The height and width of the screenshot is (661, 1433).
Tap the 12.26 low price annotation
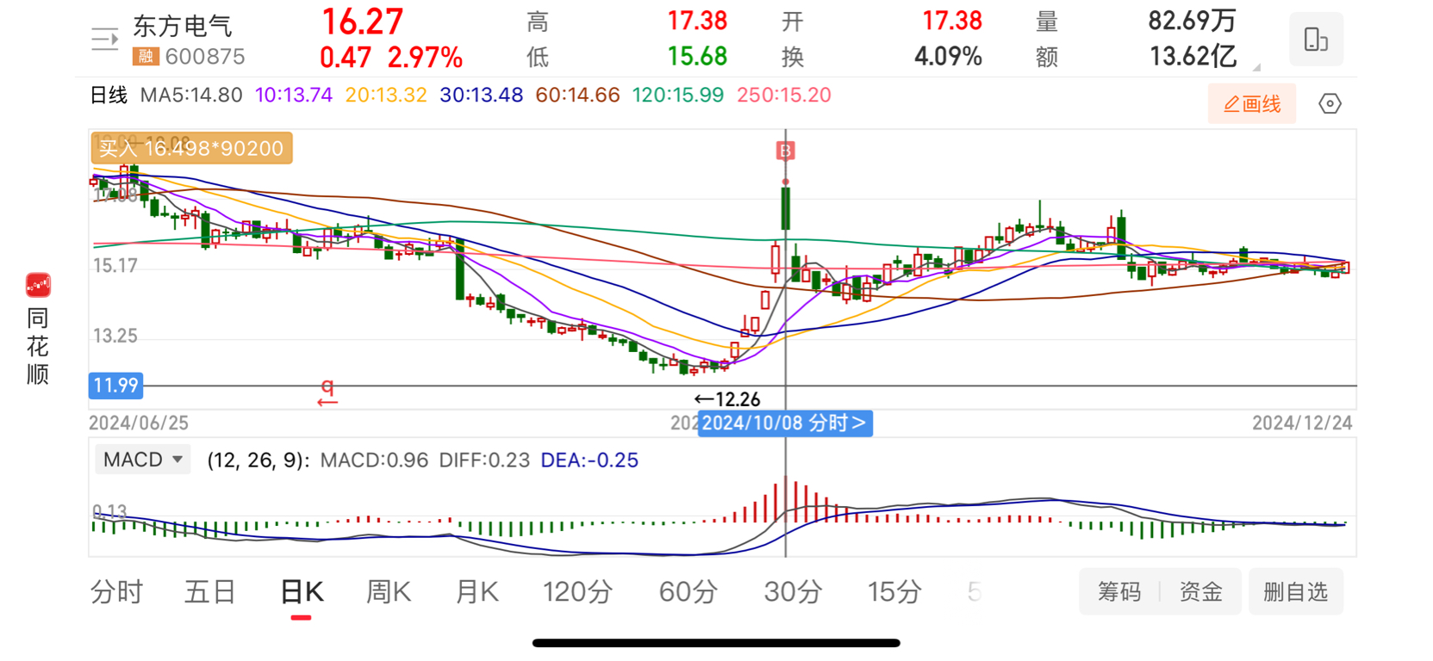pyautogui.click(x=727, y=399)
